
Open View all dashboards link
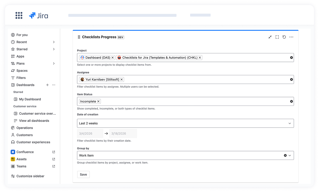pos(34,121)
